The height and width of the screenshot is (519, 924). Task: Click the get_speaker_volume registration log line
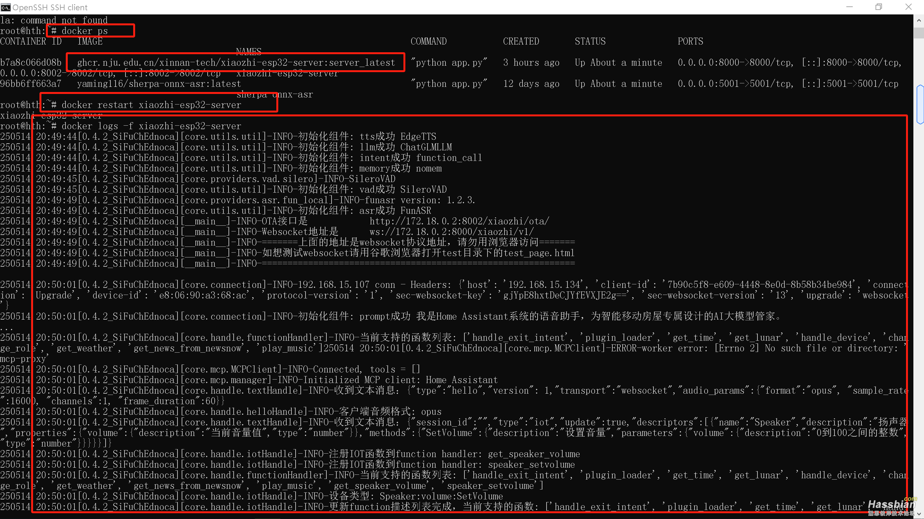pos(290,454)
